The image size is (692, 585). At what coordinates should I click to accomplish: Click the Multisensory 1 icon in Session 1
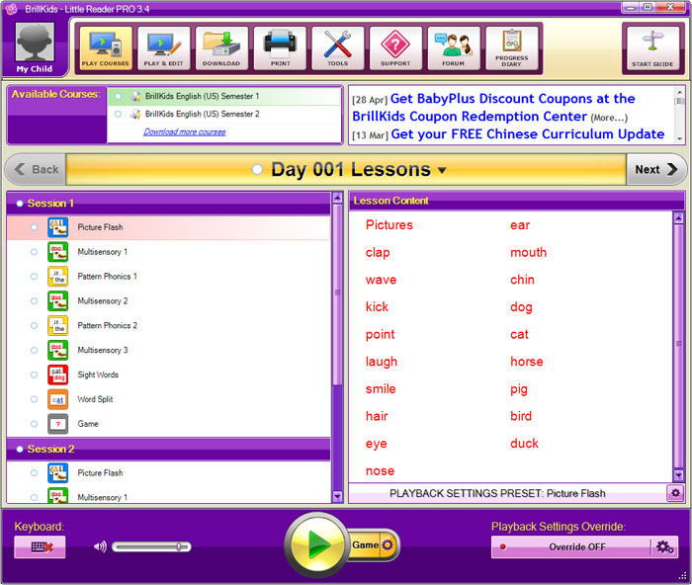[57, 252]
